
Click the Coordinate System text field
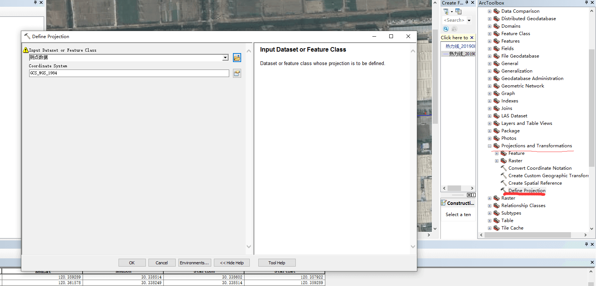(129, 73)
